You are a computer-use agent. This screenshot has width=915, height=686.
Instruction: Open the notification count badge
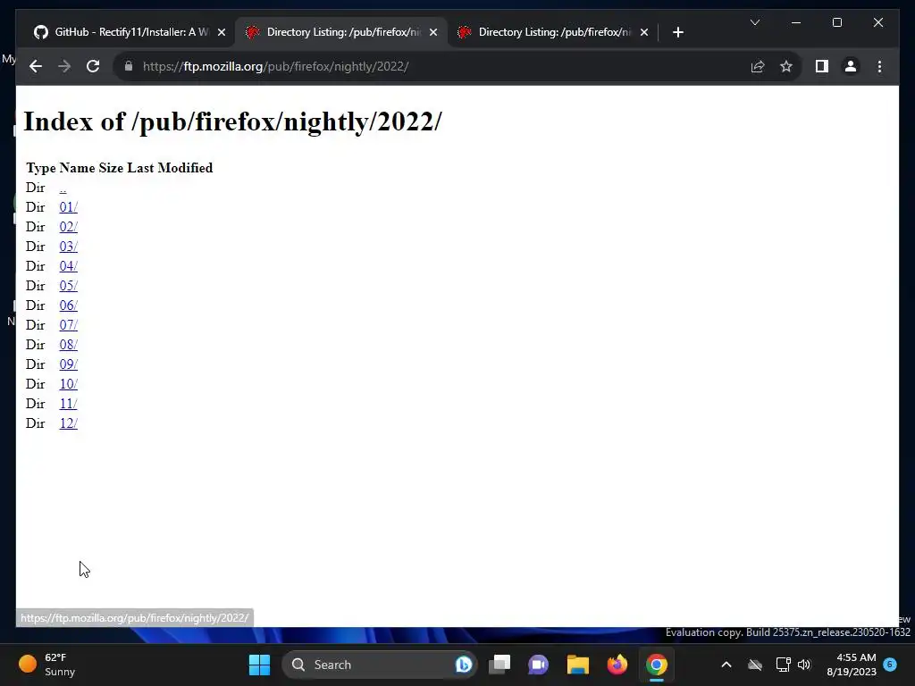pos(890,664)
